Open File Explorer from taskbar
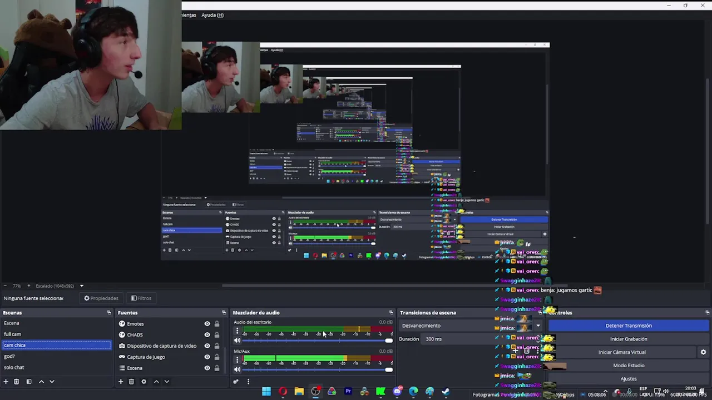The width and height of the screenshot is (712, 400). [299, 392]
